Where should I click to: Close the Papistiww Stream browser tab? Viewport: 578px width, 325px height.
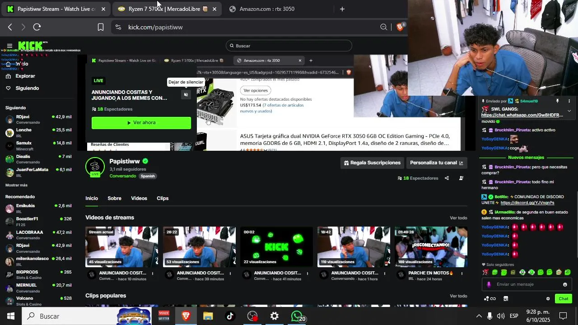103,9
